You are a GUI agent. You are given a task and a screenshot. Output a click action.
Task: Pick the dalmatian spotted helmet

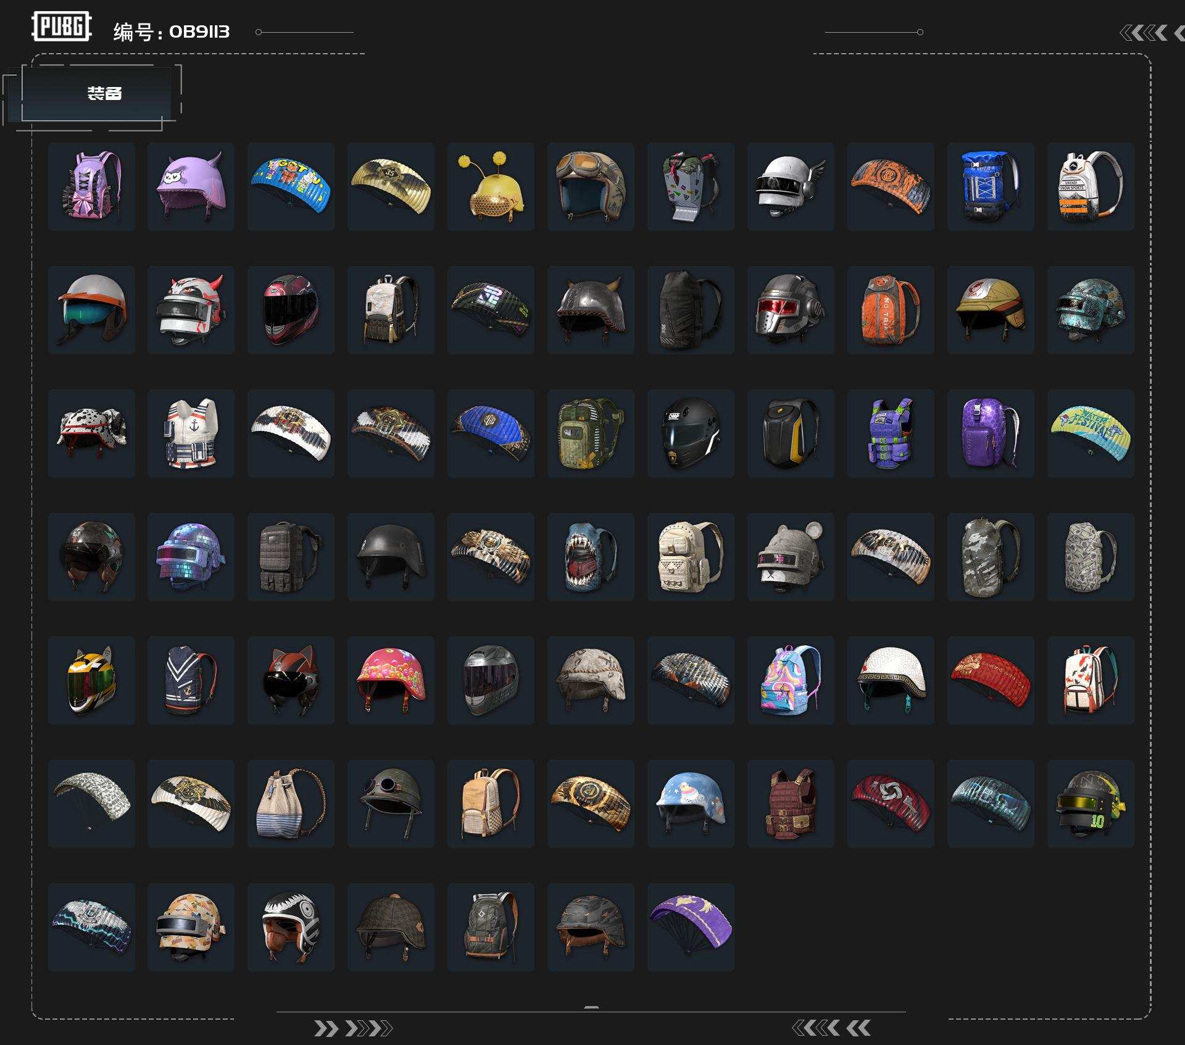coord(91,433)
